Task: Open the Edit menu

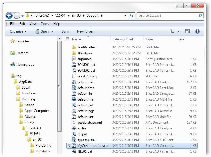Action: [22, 24]
